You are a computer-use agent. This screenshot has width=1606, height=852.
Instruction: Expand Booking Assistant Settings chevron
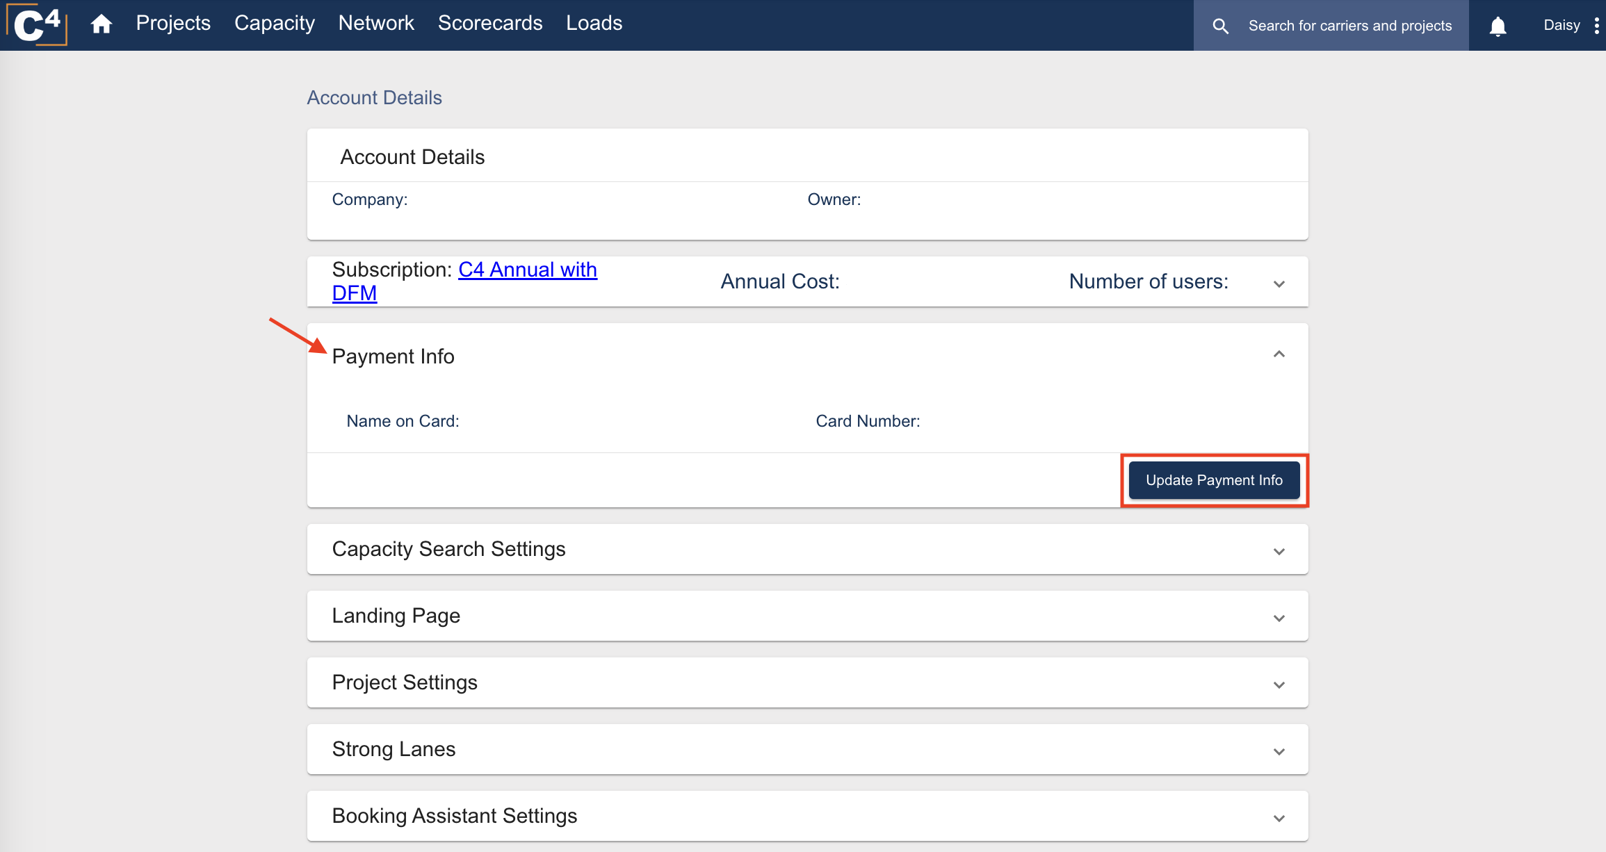tap(1279, 818)
